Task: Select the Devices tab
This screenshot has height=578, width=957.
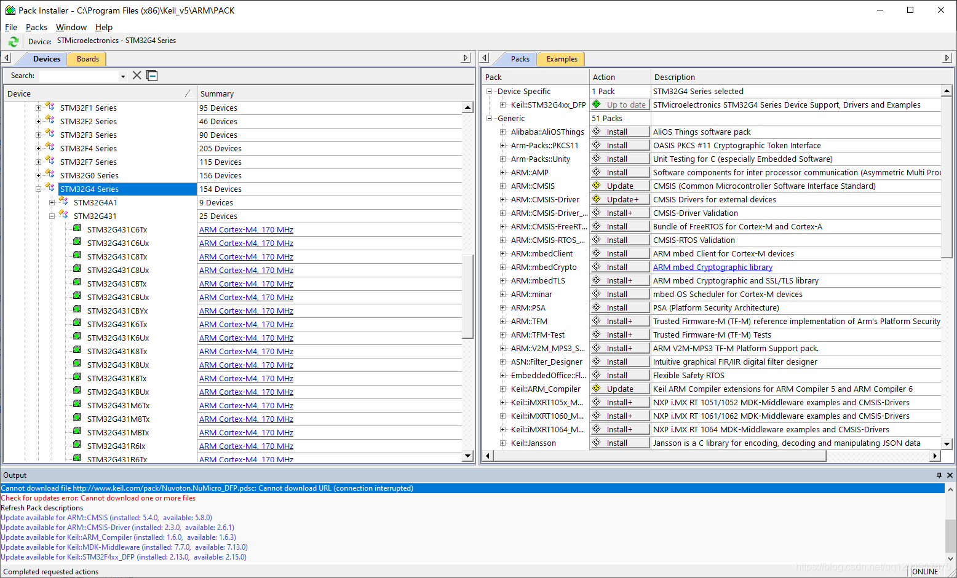Action: tap(47, 59)
